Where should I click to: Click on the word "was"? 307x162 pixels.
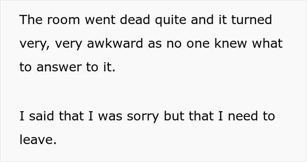(x=110, y=116)
